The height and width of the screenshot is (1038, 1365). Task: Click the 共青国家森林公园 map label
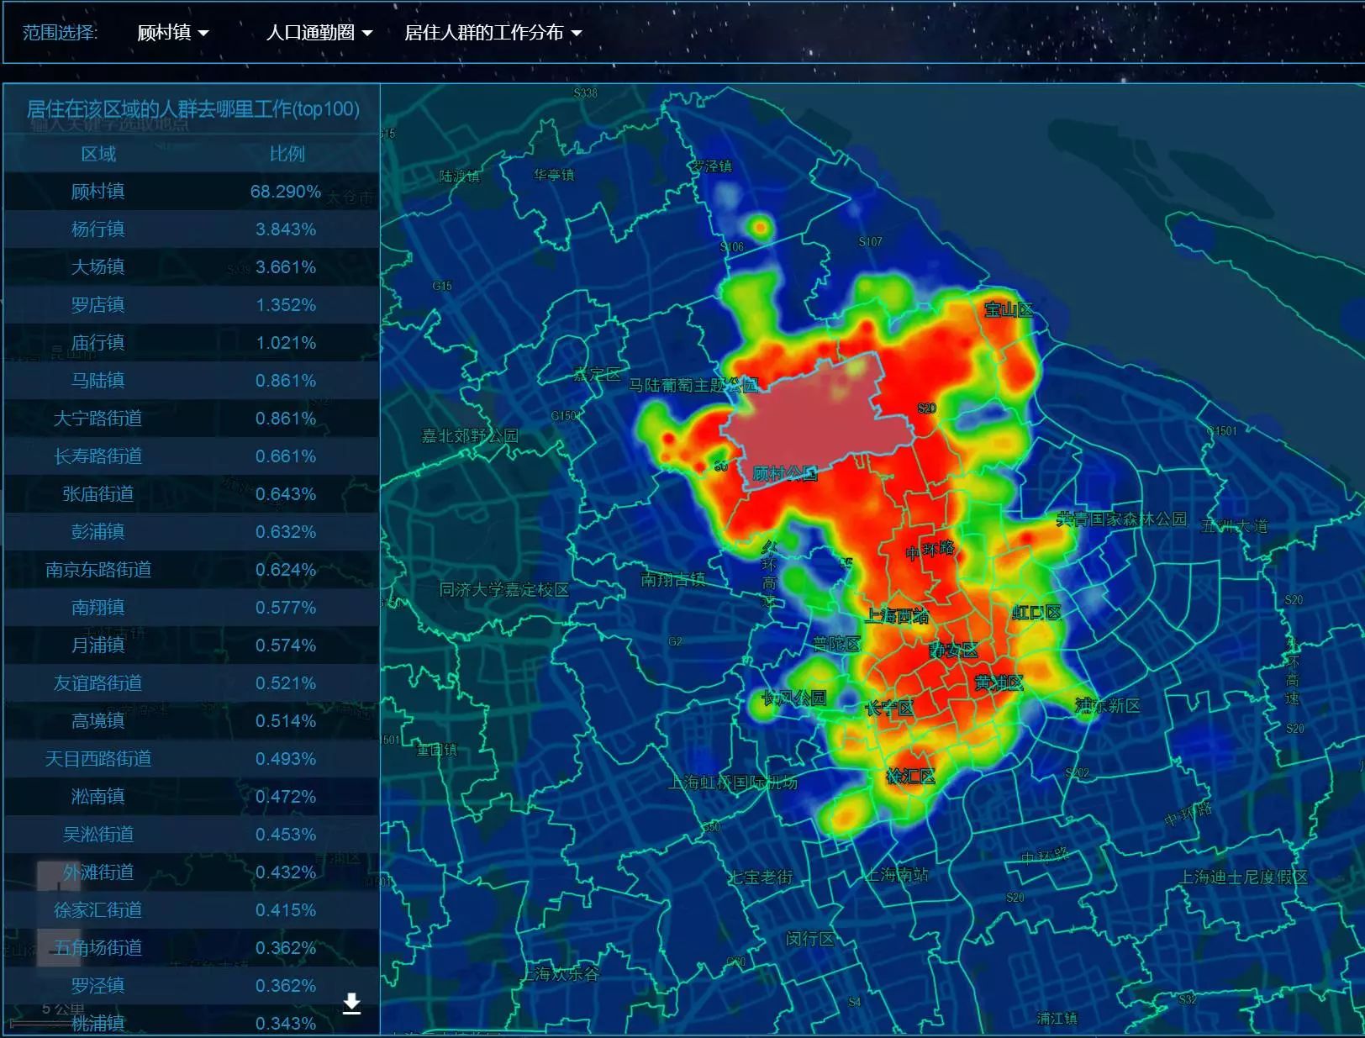1121,519
